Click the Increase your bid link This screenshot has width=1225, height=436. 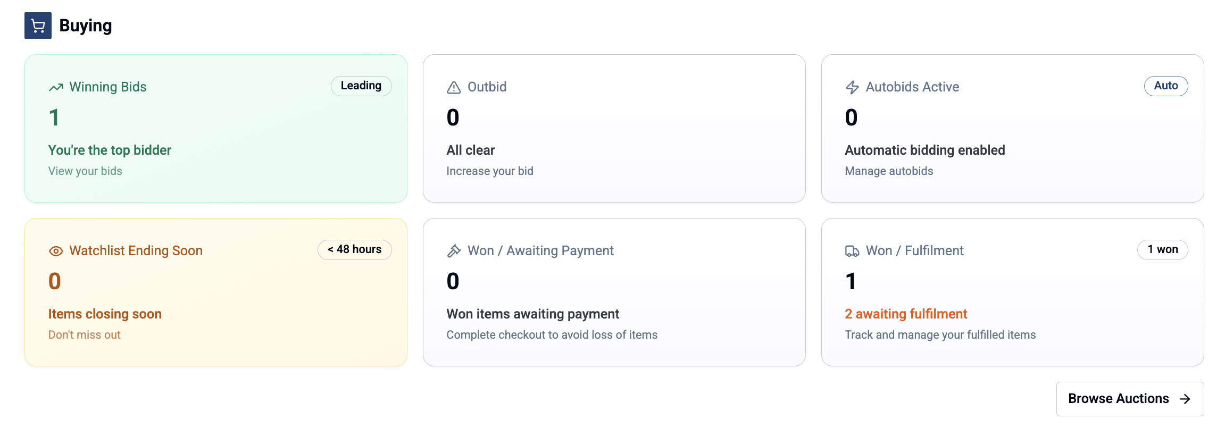pyautogui.click(x=489, y=171)
